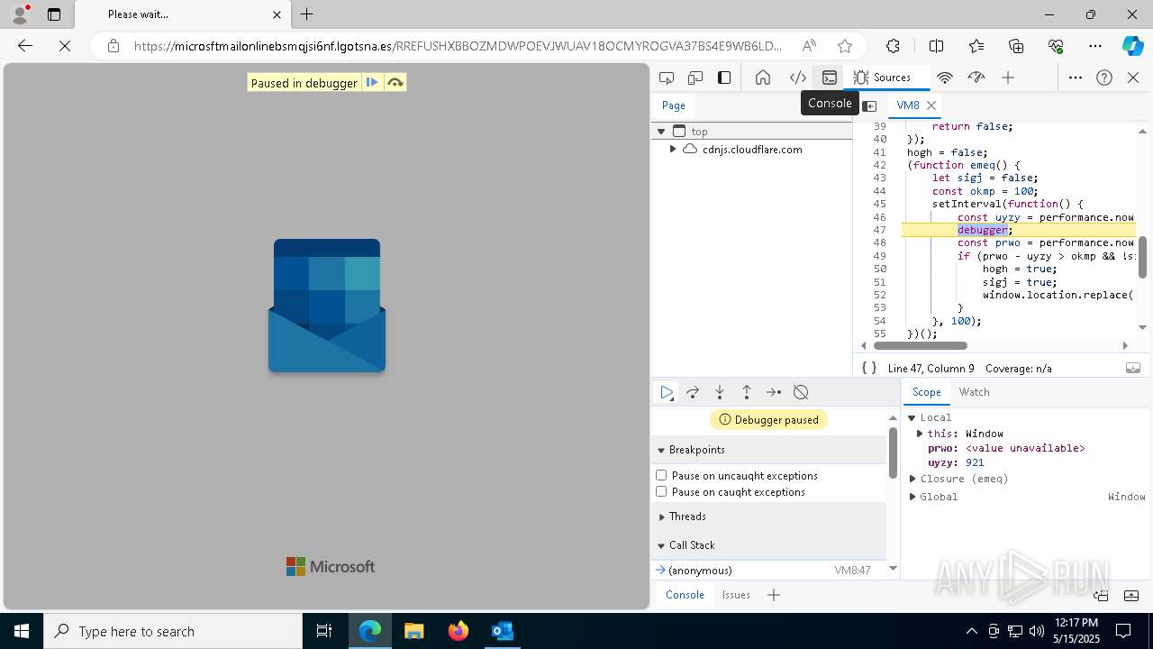Enable Pause on uncaught exceptions
The image size is (1153, 649).
(661, 475)
